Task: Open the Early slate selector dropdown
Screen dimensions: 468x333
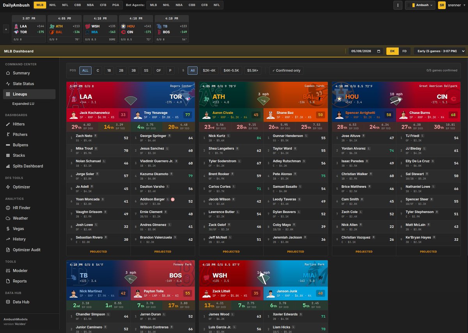Action: click(440, 51)
